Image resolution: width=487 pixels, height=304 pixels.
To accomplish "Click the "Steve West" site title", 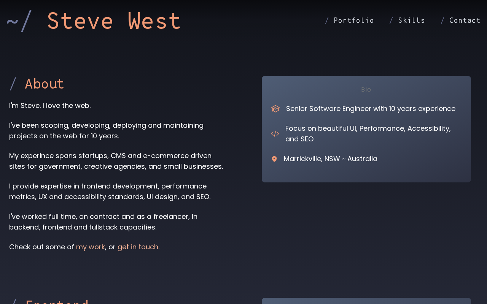I will click(114, 21).
